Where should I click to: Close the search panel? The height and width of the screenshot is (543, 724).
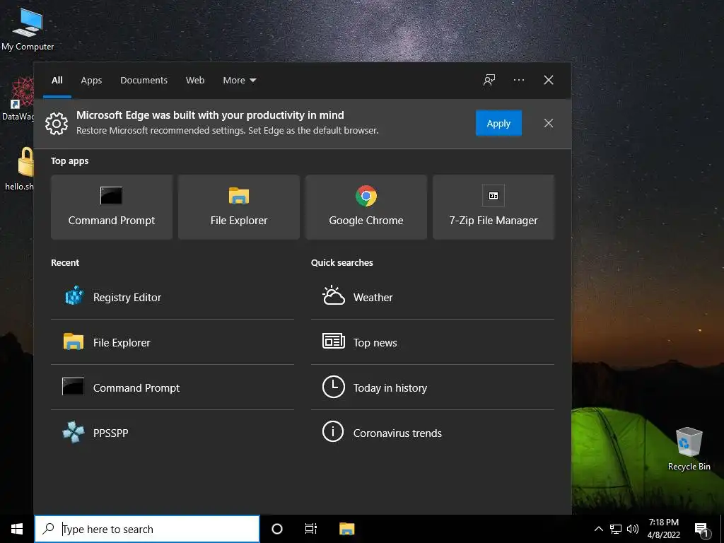pyautogui.click(x=548, y=80)
